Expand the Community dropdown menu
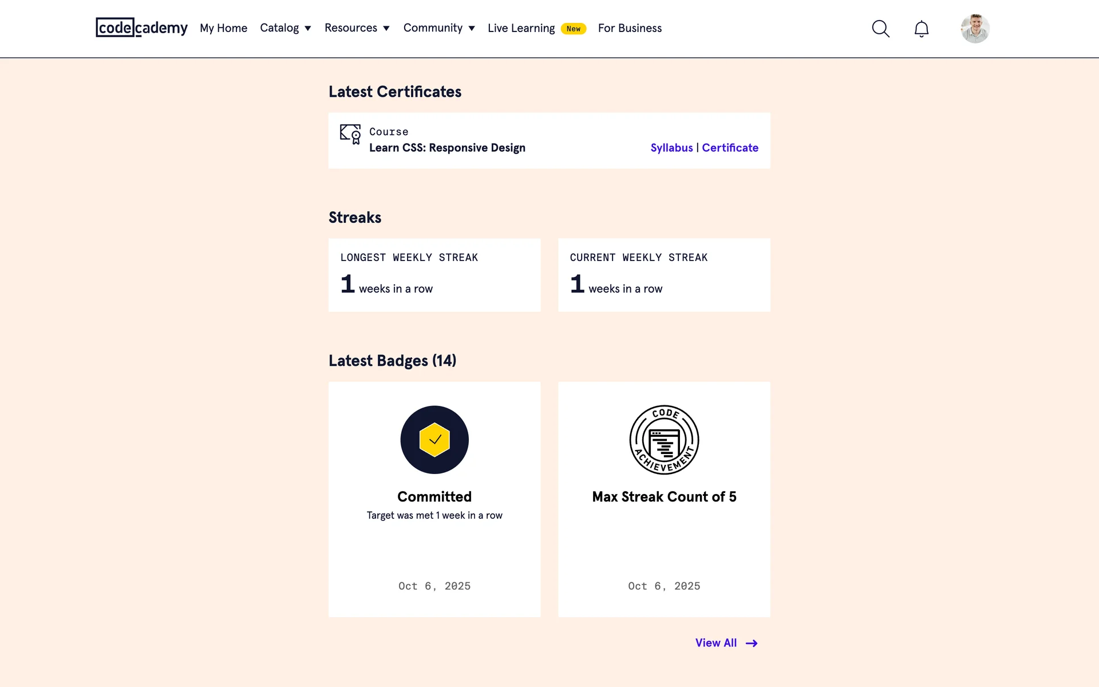 tap(439, 28)
